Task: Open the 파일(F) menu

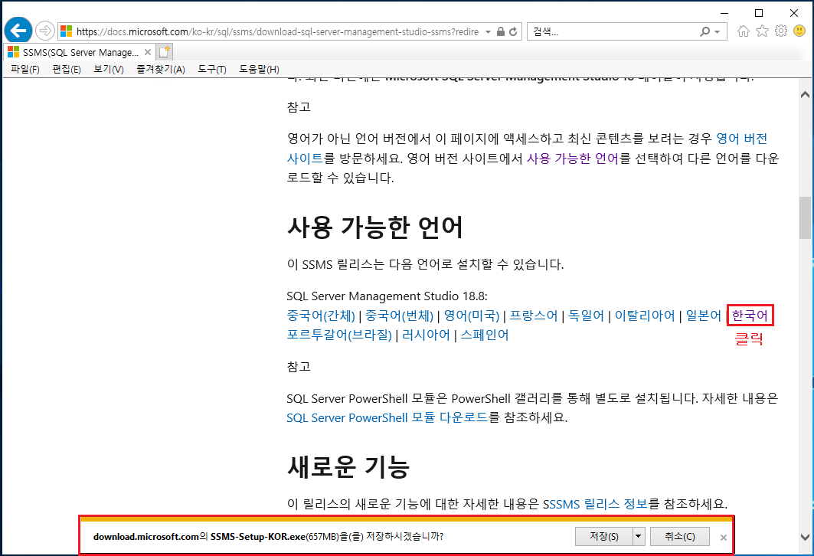Action: 25,69
